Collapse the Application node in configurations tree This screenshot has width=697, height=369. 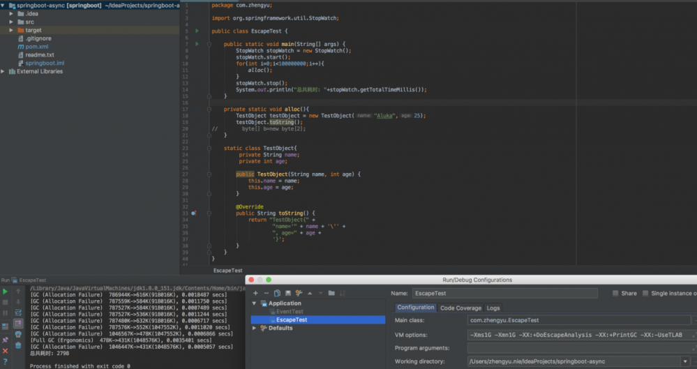(255, 303)
